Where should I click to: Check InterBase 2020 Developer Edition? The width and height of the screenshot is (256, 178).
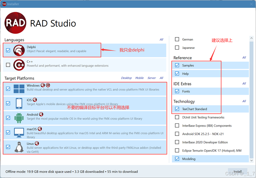(177, 142)
